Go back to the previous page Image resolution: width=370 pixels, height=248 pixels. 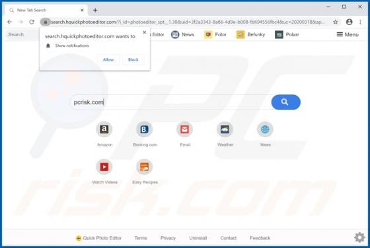click(10, 22)
